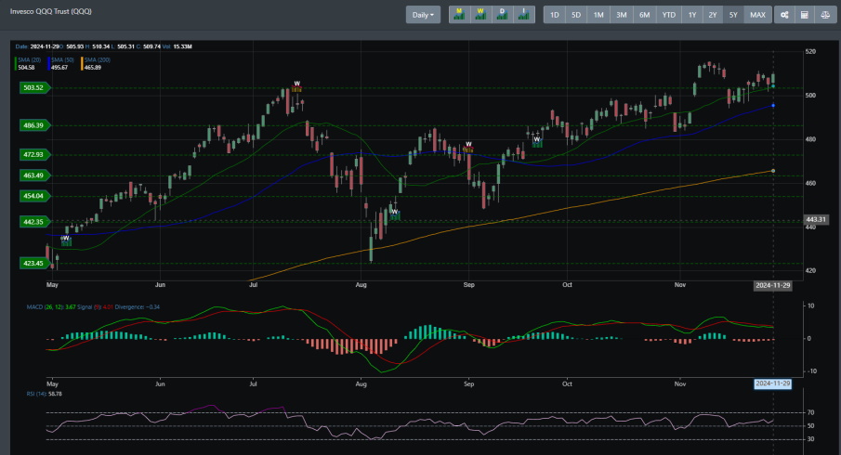Open the calculator icon
Viewport: 841px width, 455px height.
pyautogui.click(x=805, y=15)
